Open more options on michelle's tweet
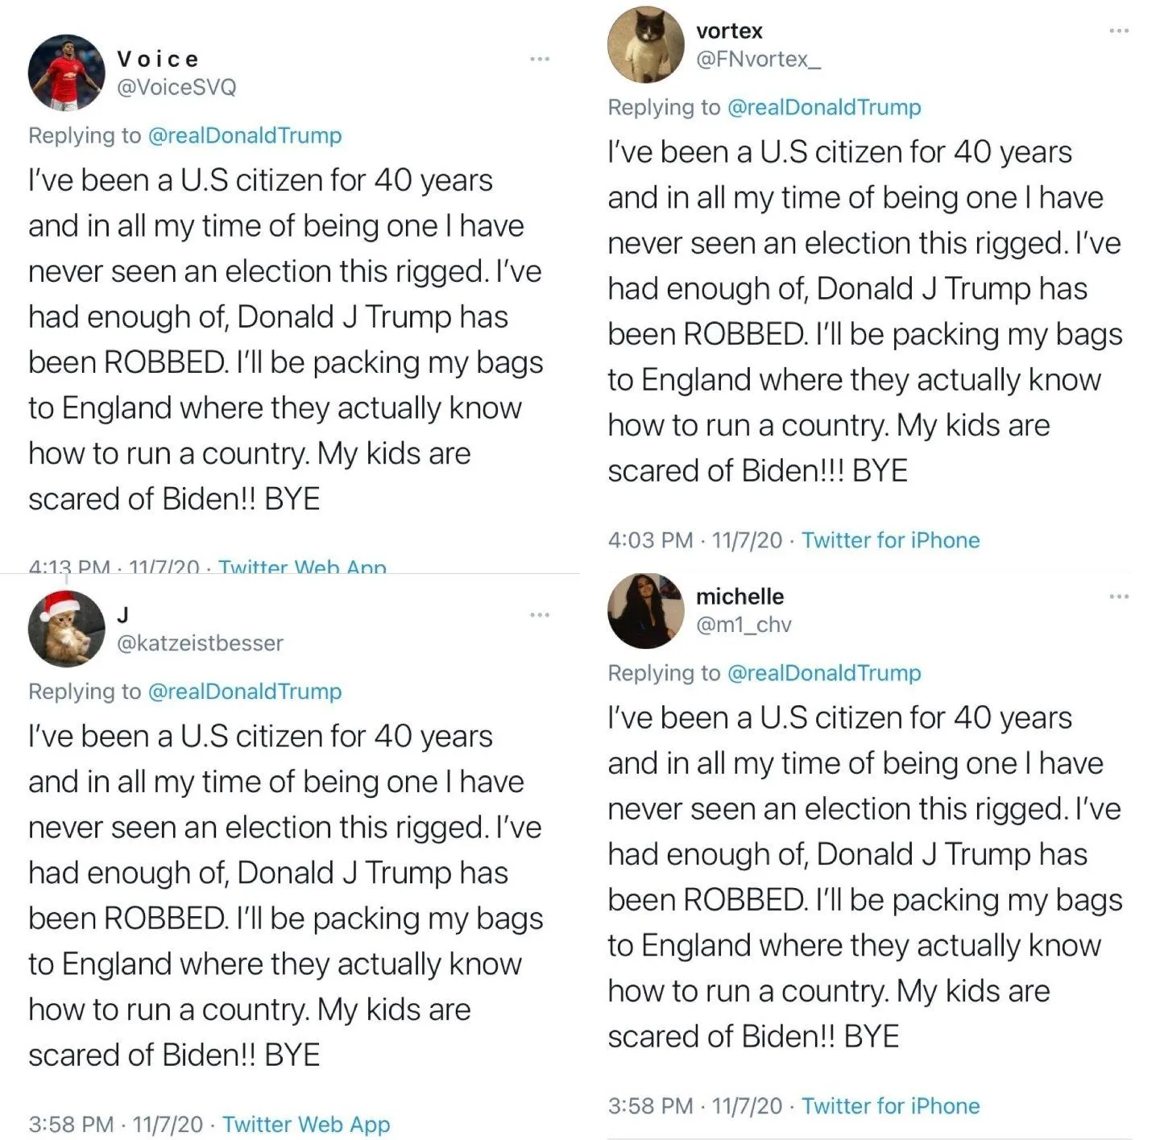The image size is (1160, 1140). pyautogui.click(x=1119, y=597)
